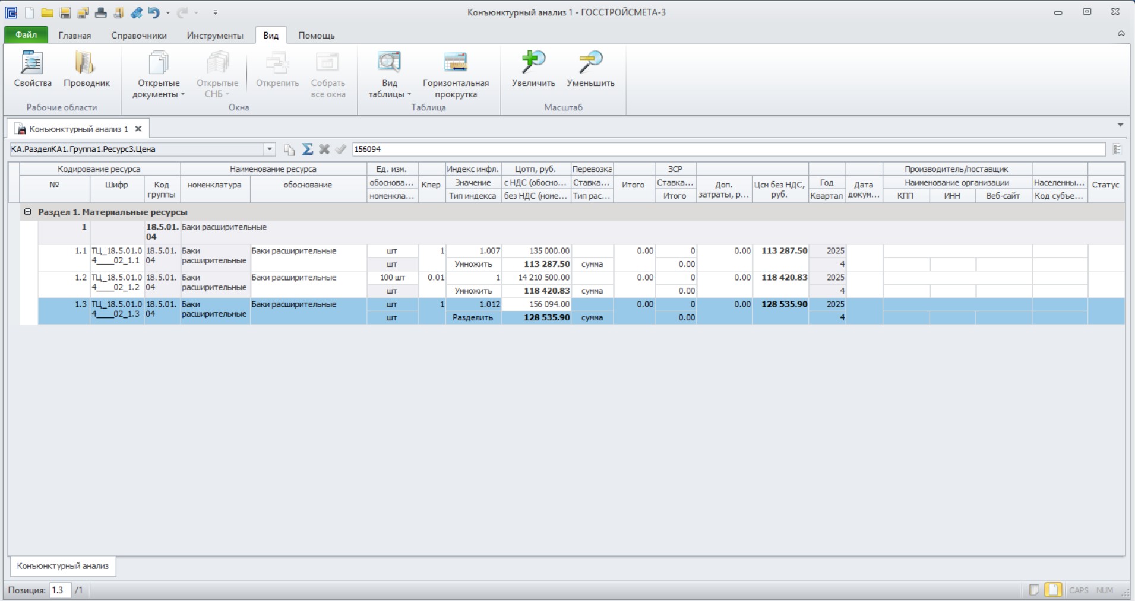Click the print icon in quick access toolbar

(x=101, y=12)
